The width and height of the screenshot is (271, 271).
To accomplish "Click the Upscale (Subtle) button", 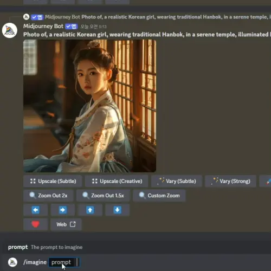I will (53, 181).
